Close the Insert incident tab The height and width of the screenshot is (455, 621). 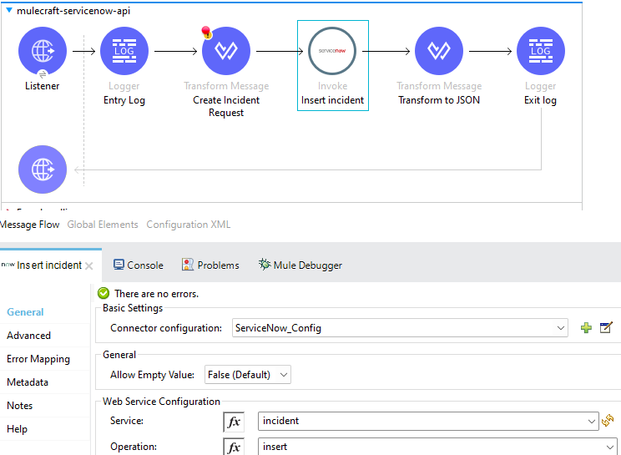[89, 265]
